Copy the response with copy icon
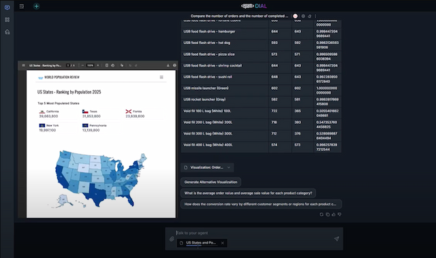The image size is (436, 258). 328,214
